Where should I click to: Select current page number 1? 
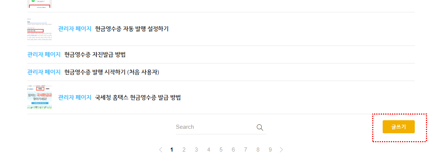point(172,150)
